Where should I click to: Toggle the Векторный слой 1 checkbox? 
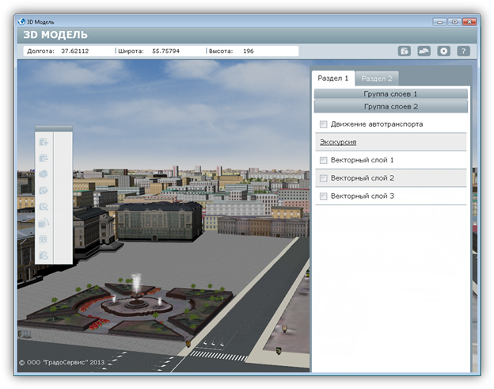pos(323,160)
